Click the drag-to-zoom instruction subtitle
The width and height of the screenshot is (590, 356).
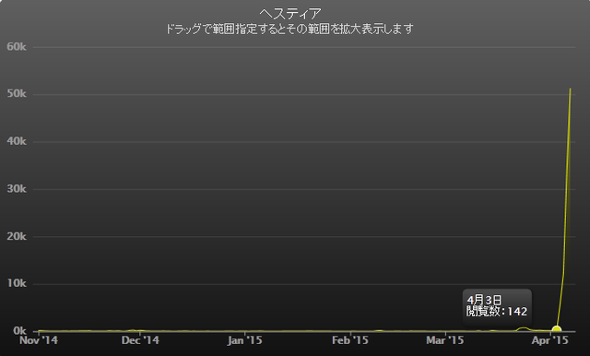click(289, 29)
